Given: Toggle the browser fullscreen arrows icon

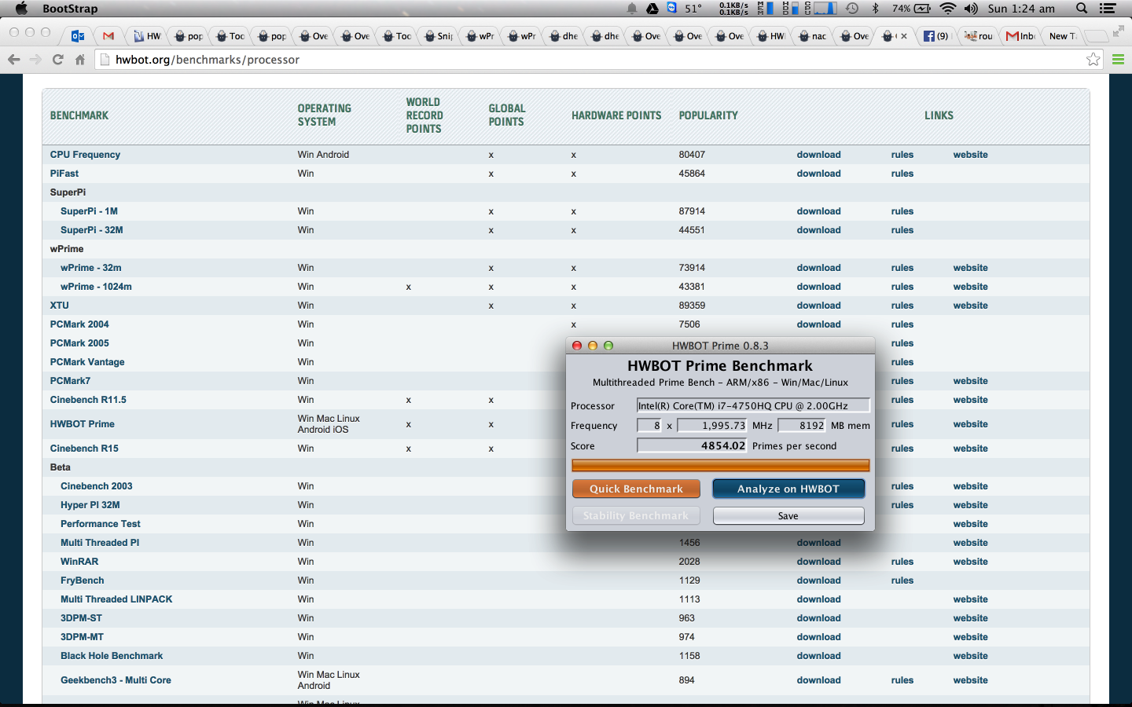Looking at the screenshot, I should click(x=1119, y=31).
